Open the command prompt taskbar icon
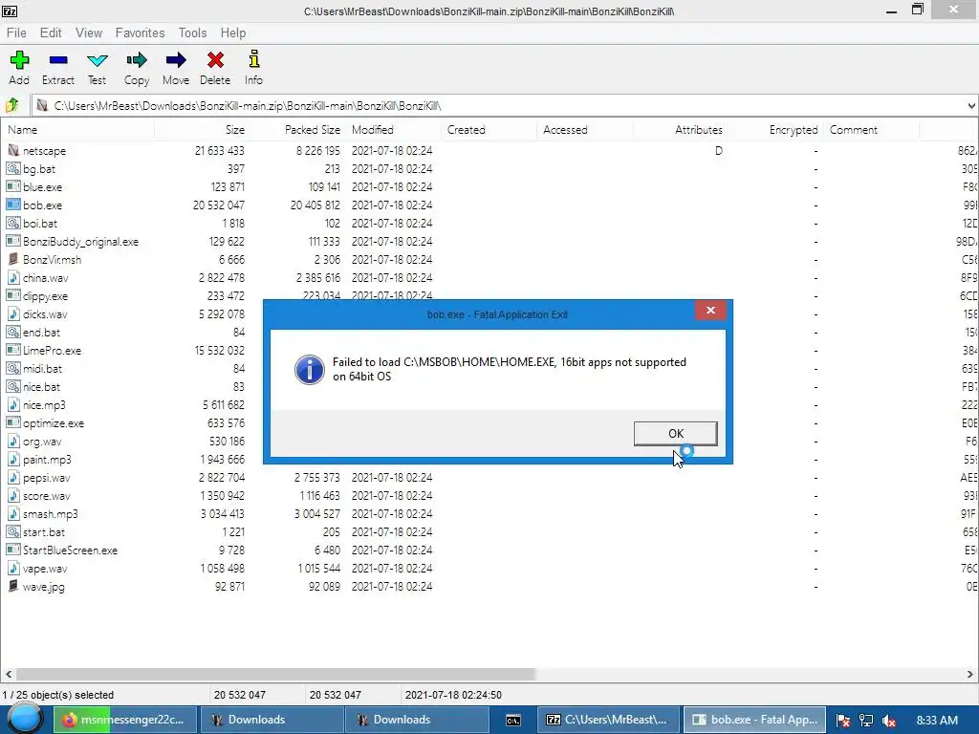This screenshot has width=979, height=734. (x=513, y=720)
